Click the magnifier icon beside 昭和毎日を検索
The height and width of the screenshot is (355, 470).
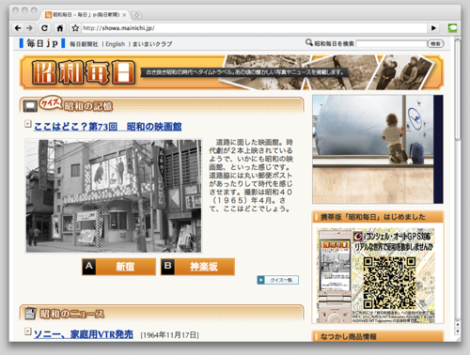309,42
